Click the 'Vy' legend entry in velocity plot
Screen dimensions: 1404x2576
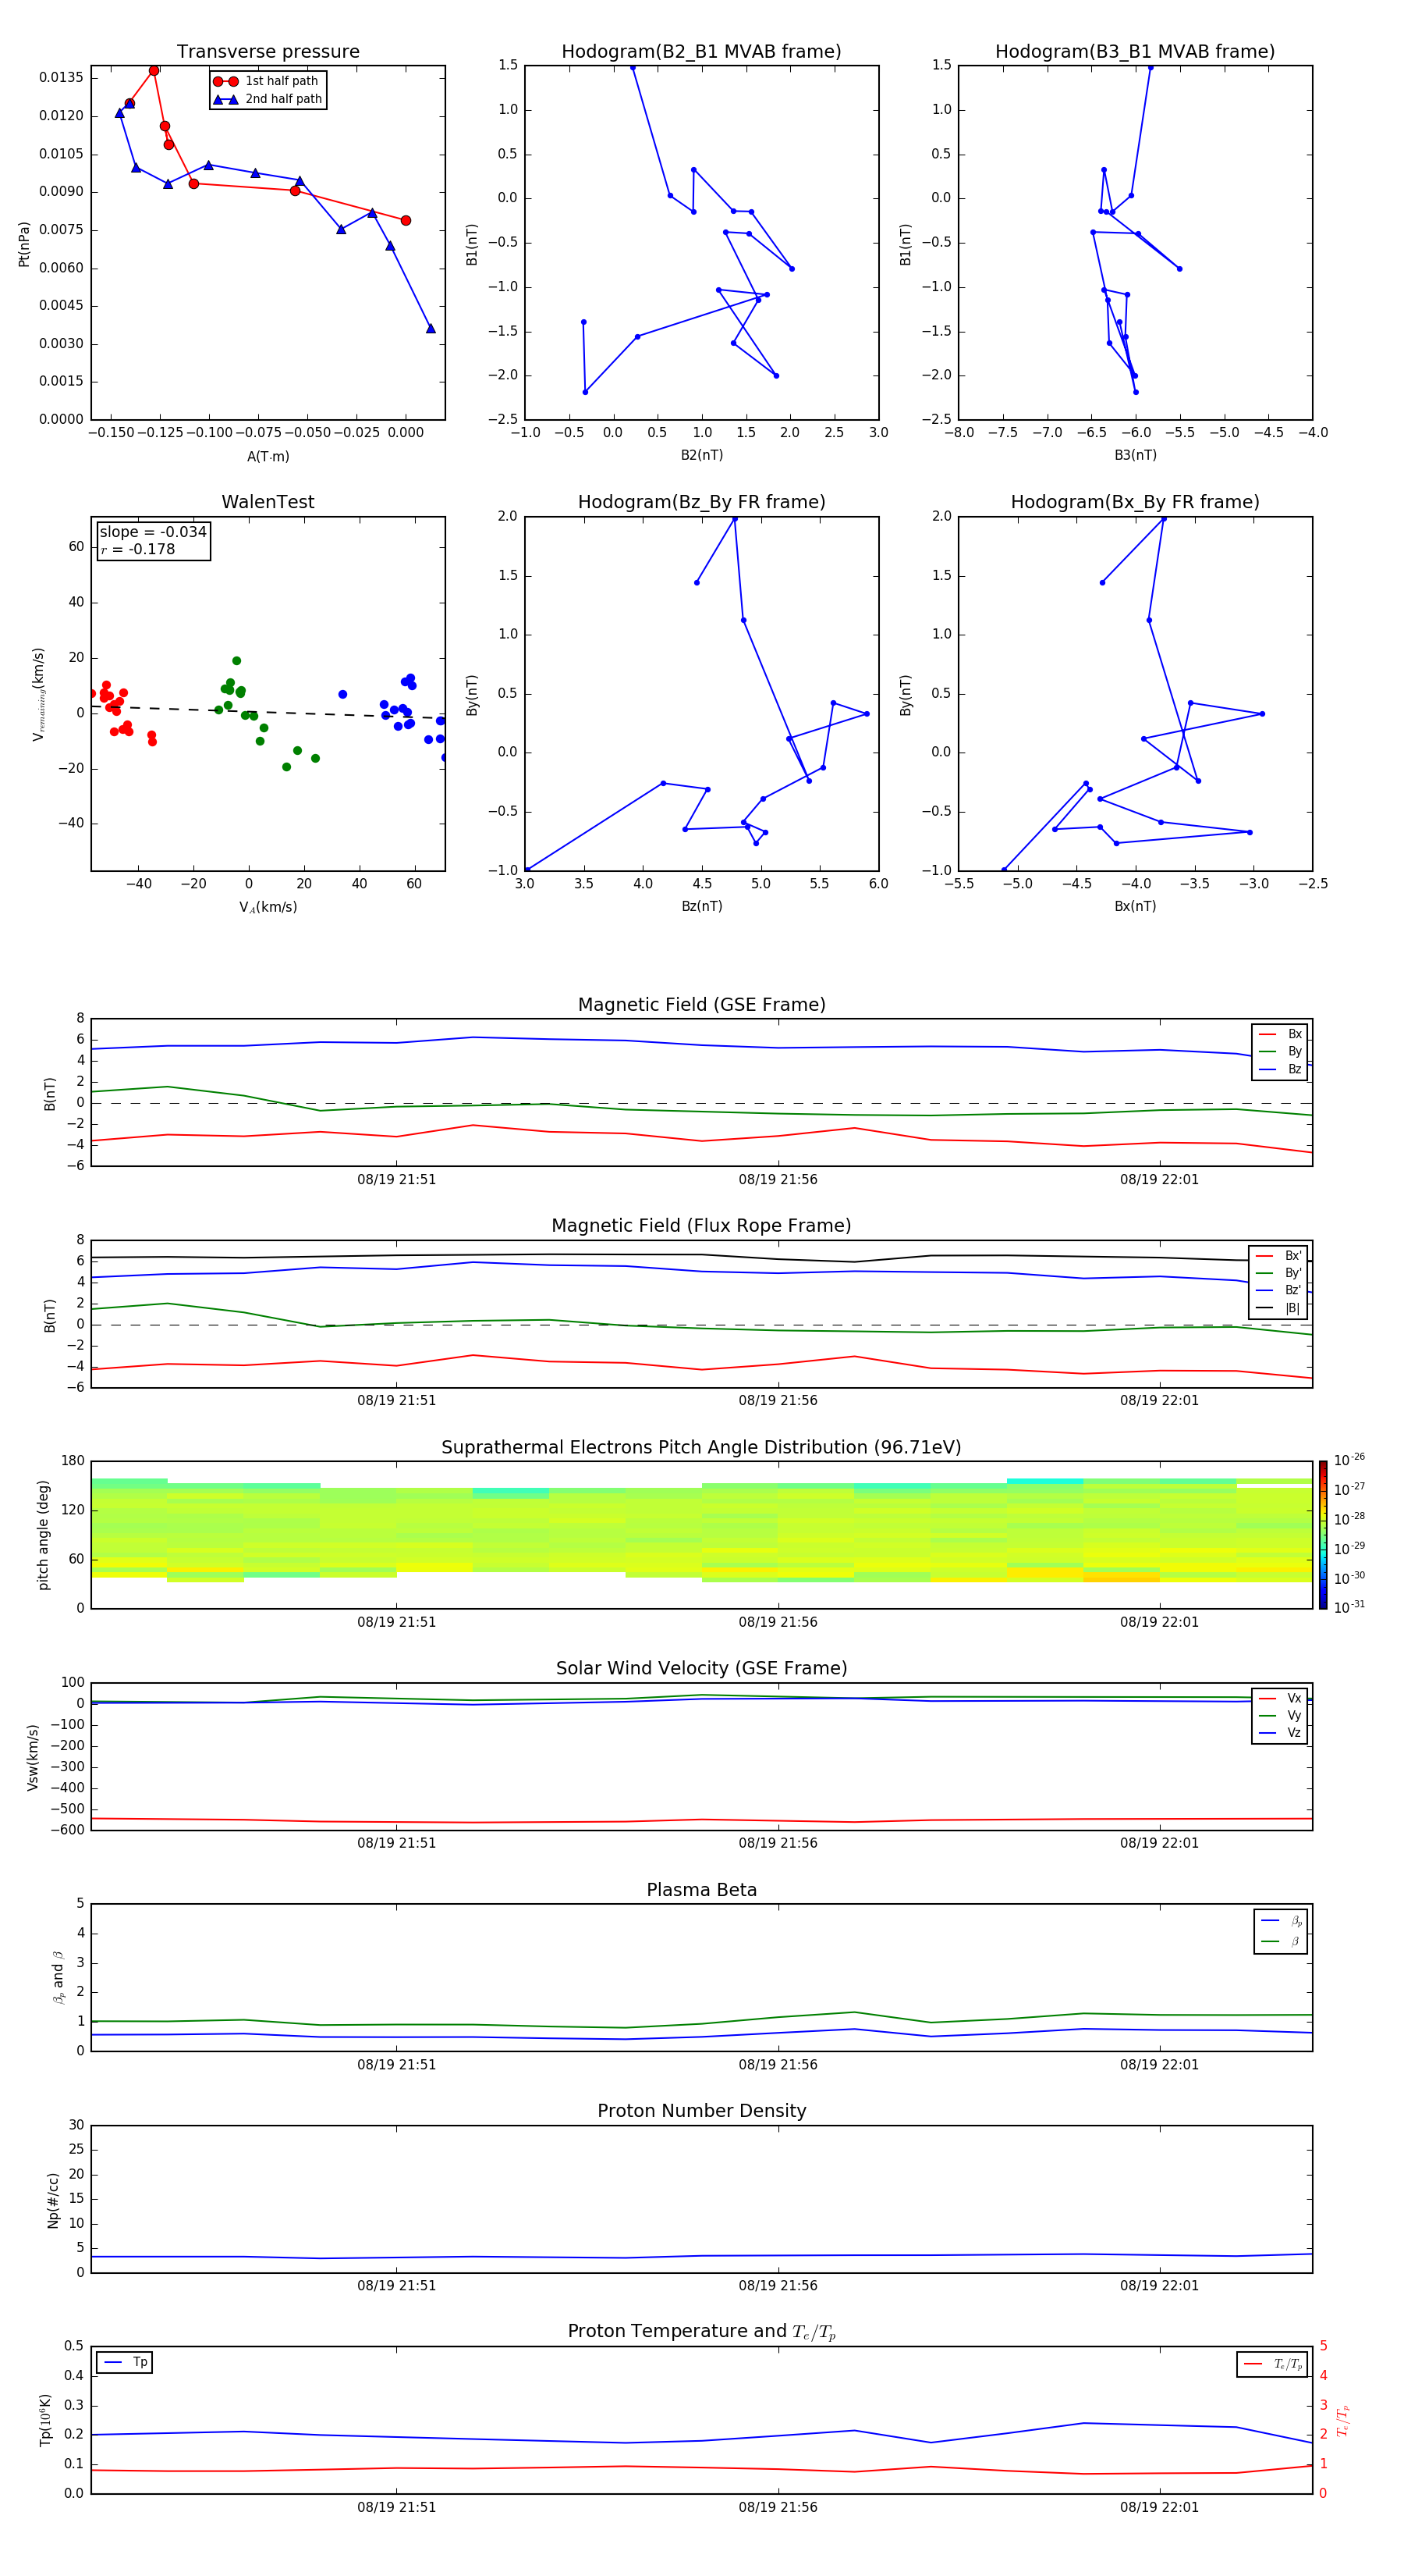(x=1280, y=1715)
